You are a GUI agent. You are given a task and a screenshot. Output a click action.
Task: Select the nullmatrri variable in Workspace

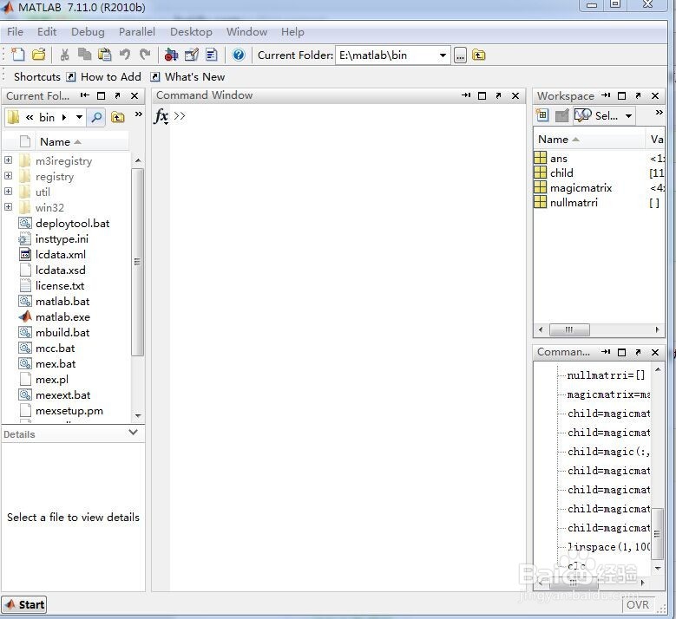click(x=574, y=203)
